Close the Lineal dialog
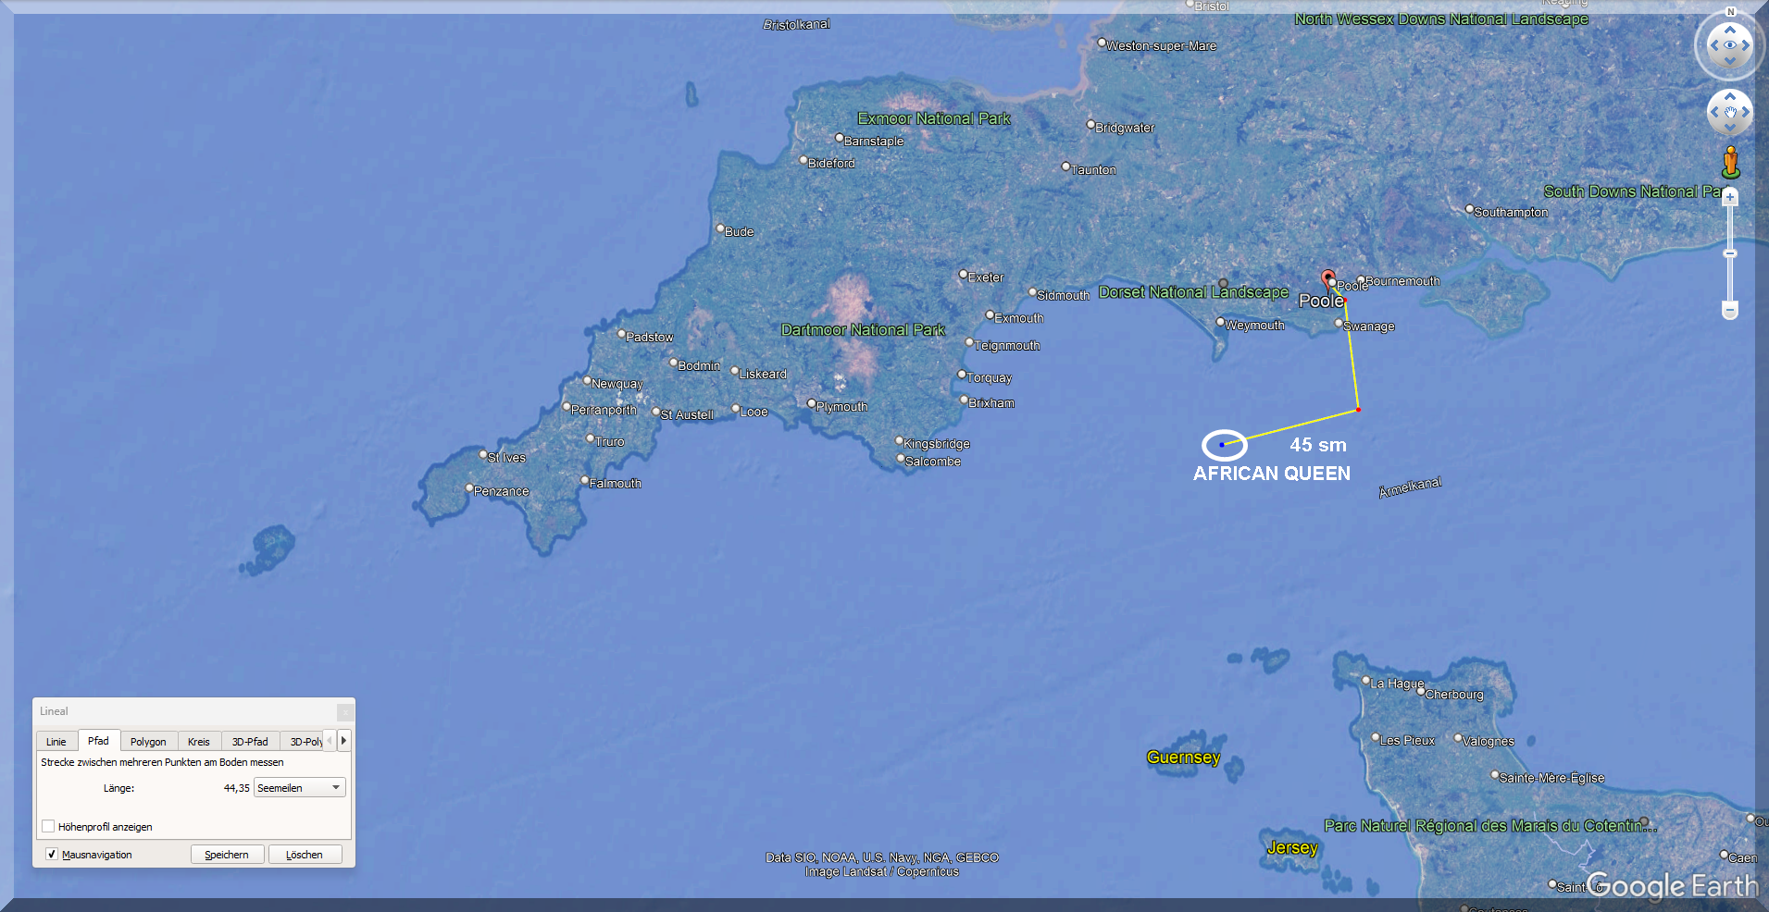1769x912 pixels. pos(344,711)
